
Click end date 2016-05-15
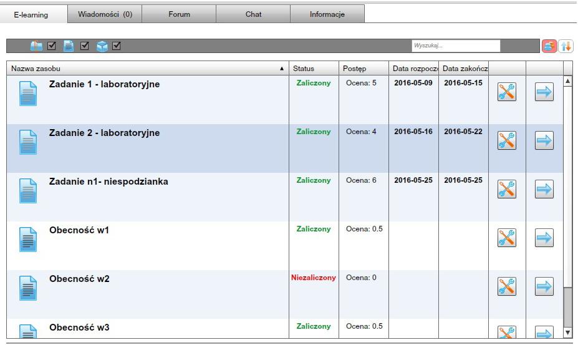[463, 83]
